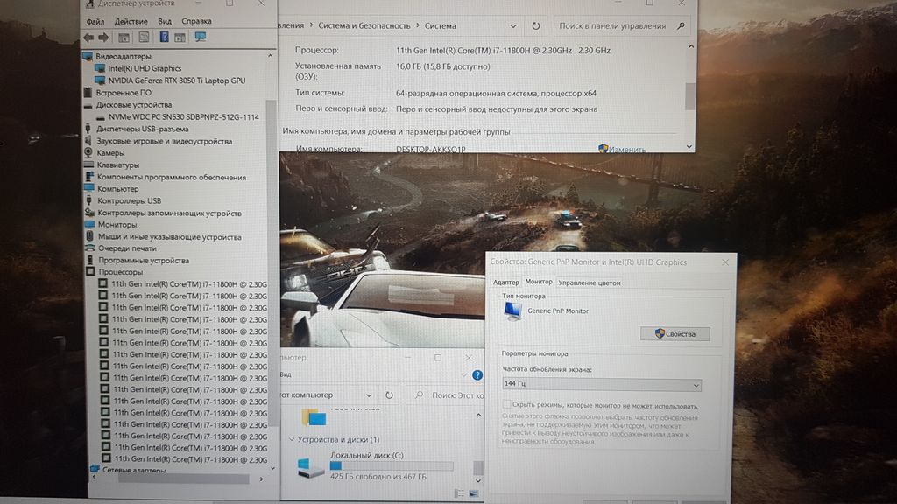Switch to the Адаптер tab
The width and height of the screenshot is (897, 504).
pos(505,283)
